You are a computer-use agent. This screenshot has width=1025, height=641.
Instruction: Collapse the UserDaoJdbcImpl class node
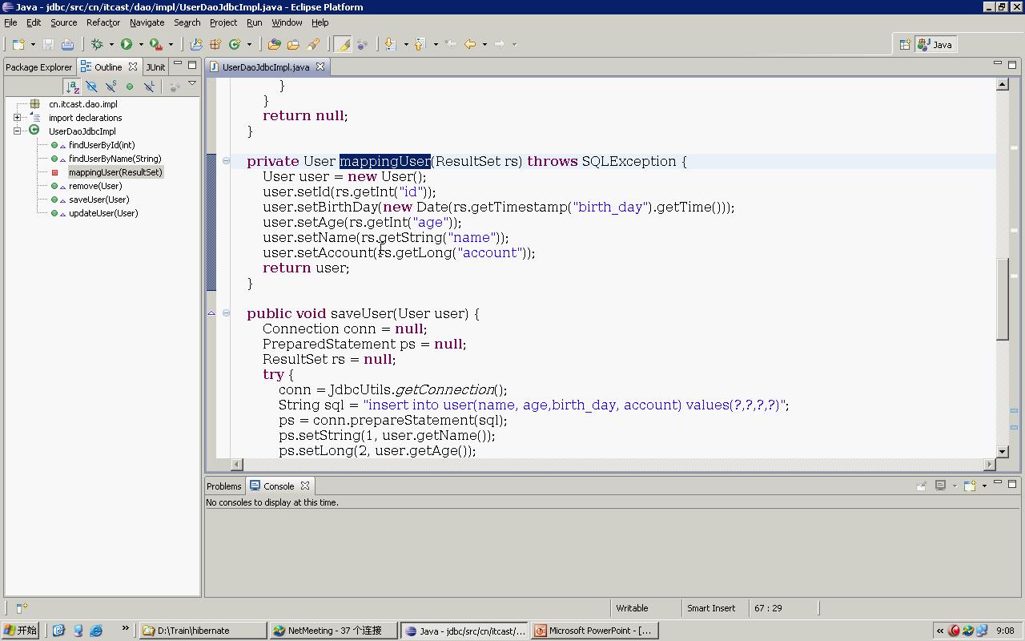tap(17, 131)
